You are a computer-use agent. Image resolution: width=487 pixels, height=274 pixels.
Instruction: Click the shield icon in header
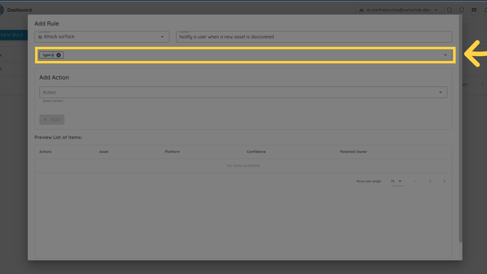pos(462,10)
